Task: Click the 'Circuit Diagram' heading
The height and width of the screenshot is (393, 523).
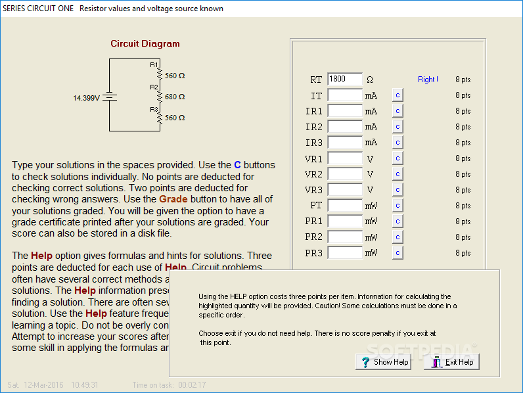Action: click(145, 44)
